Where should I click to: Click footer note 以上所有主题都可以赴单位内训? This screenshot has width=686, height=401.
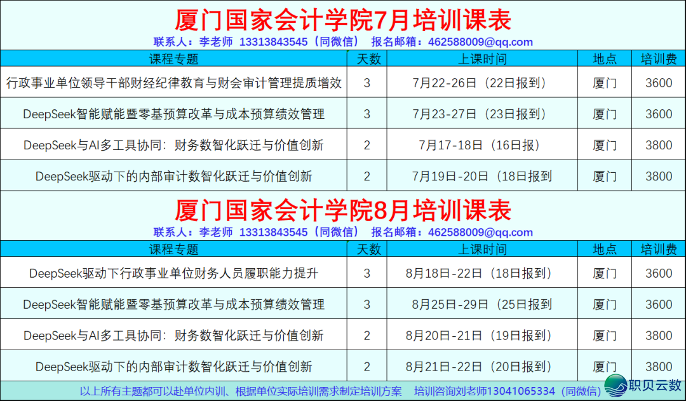pos(240,391)
